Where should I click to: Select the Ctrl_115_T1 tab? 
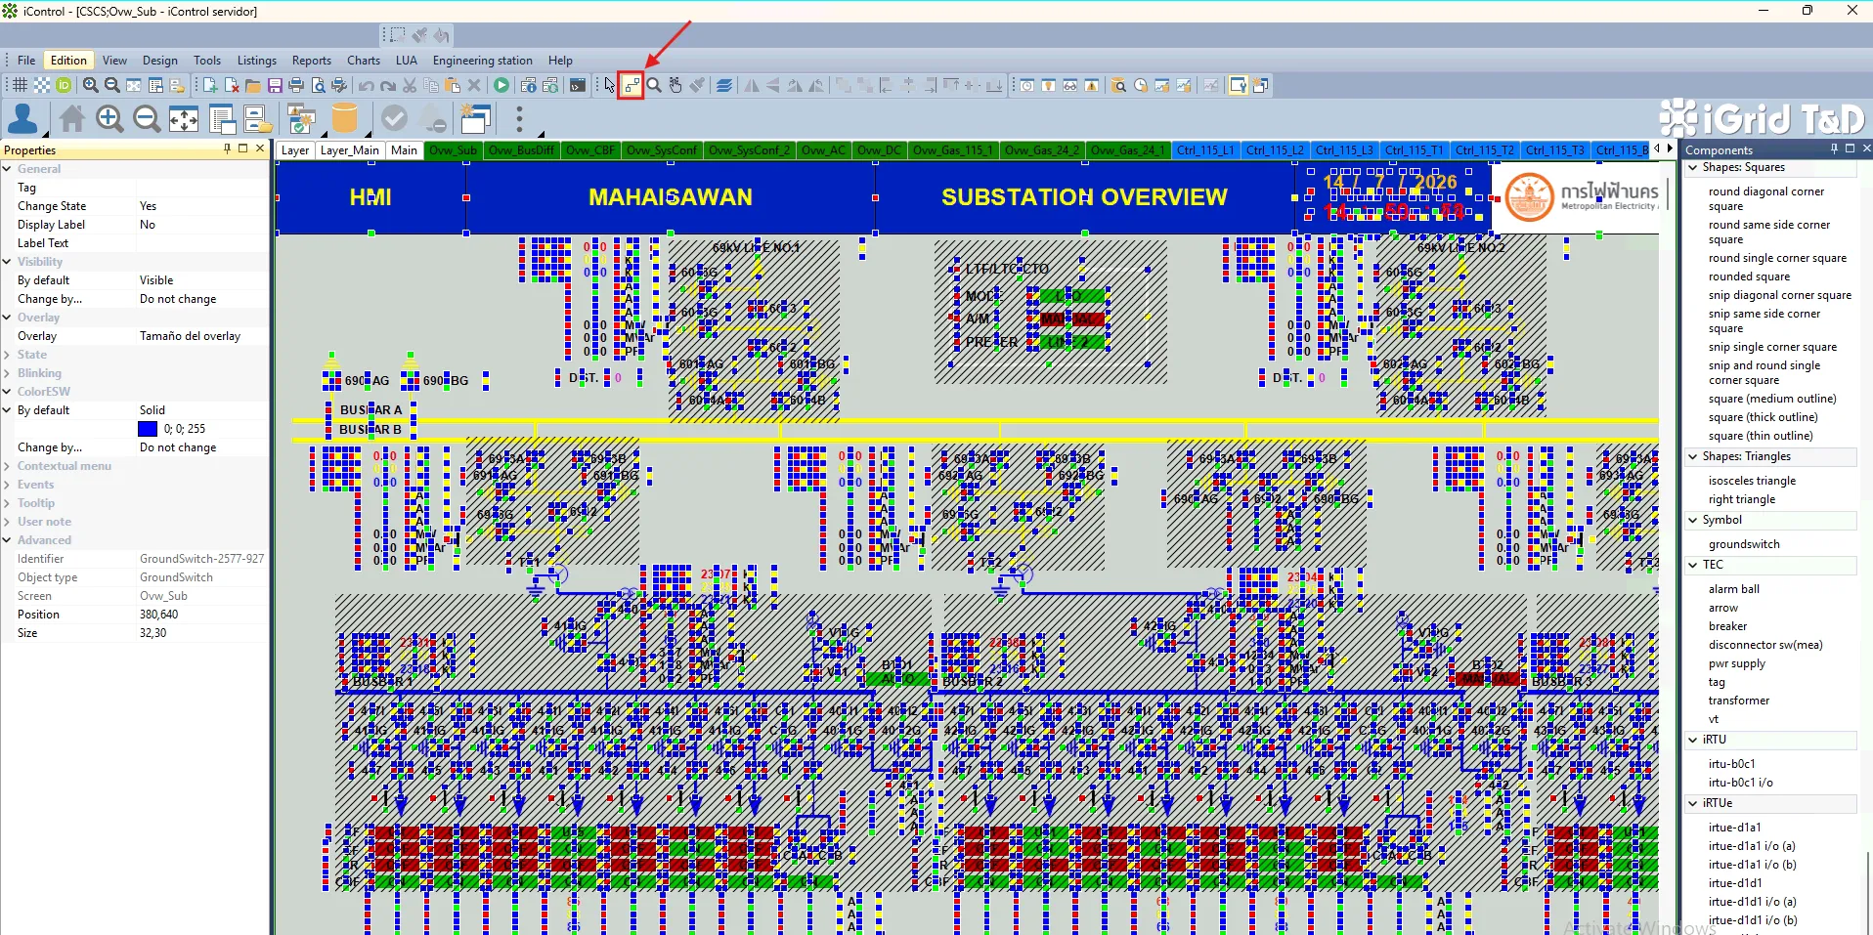point(1414,150)
